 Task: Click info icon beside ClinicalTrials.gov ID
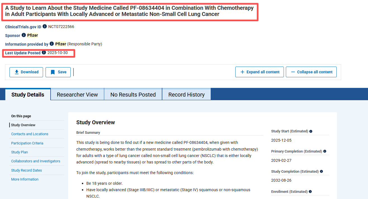(x=45, y=27)
